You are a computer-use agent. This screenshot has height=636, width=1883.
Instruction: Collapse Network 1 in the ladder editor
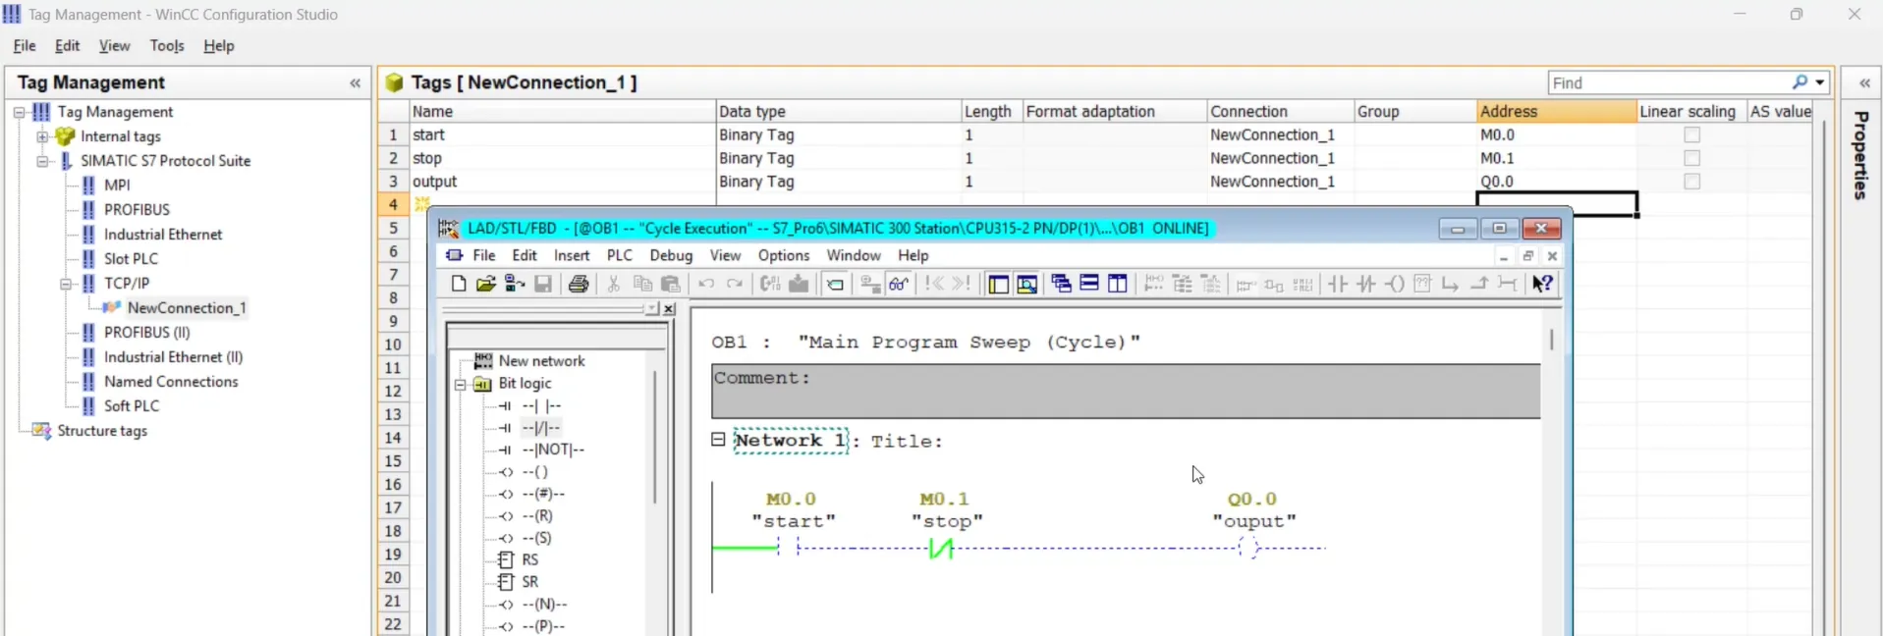point(718,440)
